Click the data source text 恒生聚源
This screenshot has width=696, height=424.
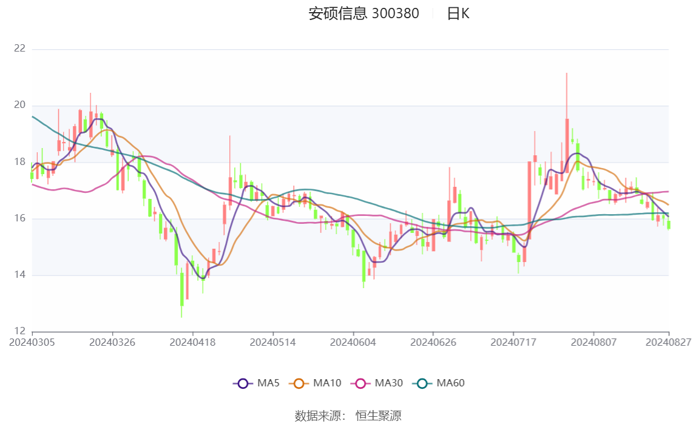[378, 416]
